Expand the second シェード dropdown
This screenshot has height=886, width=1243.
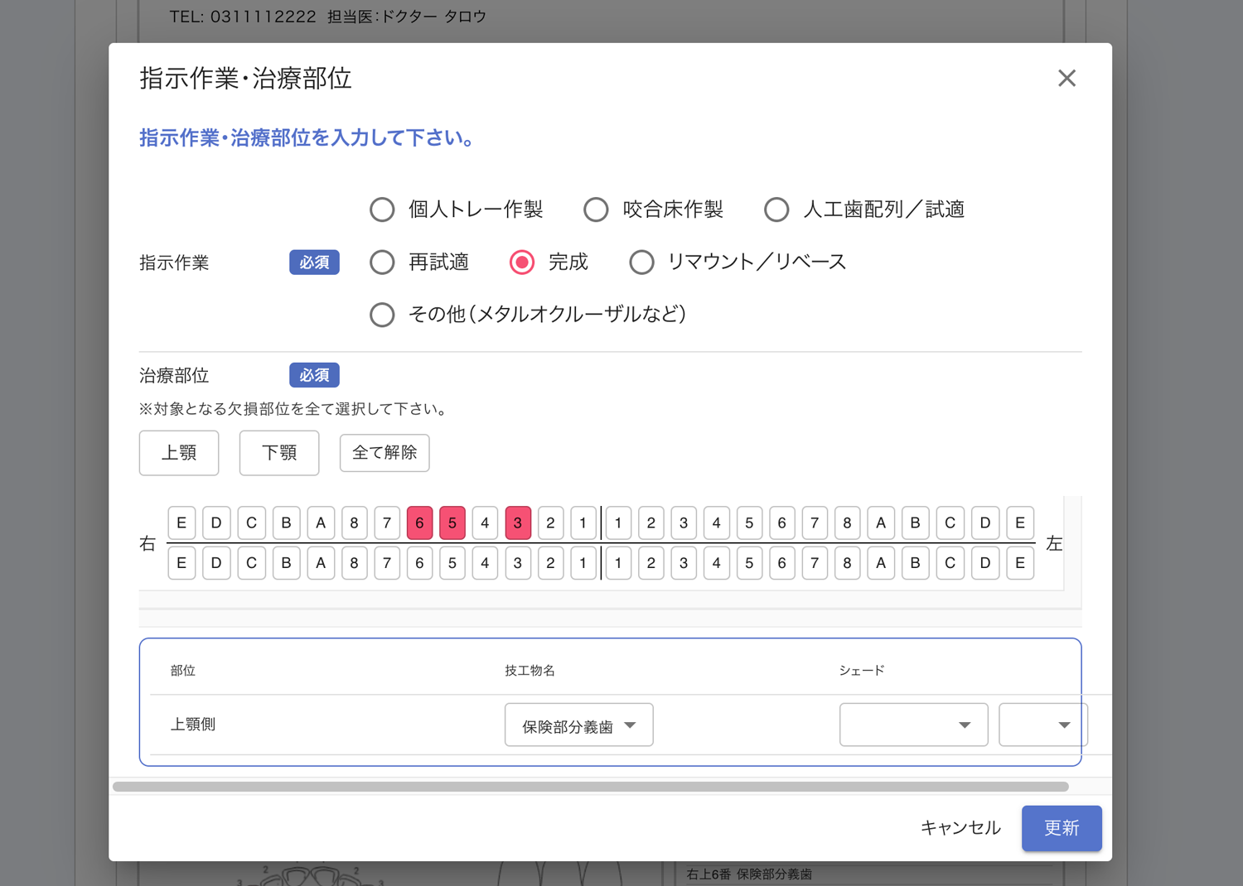pyautogui.click(x=1042, y=725)
